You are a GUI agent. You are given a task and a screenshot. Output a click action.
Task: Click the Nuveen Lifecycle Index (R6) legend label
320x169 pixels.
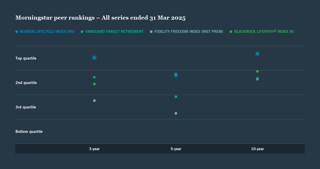[47, 32]
